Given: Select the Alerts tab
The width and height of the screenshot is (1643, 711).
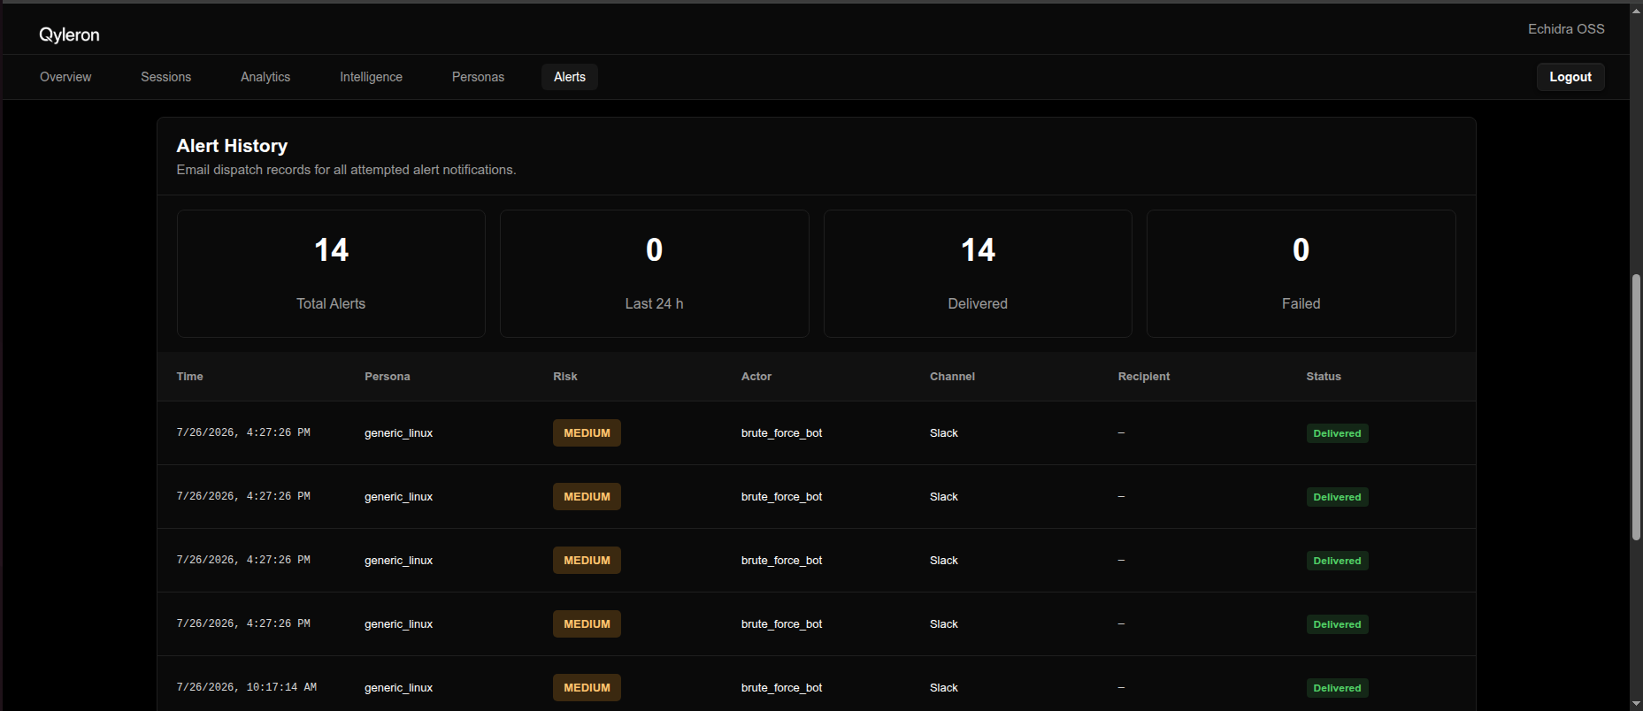Looking at the screenshot, I should tap(570, 77).
